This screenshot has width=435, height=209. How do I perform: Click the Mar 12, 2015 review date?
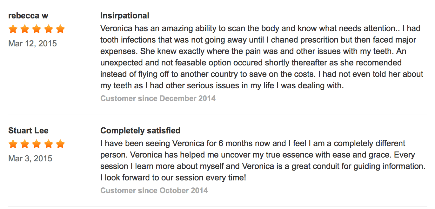(33, 44)
